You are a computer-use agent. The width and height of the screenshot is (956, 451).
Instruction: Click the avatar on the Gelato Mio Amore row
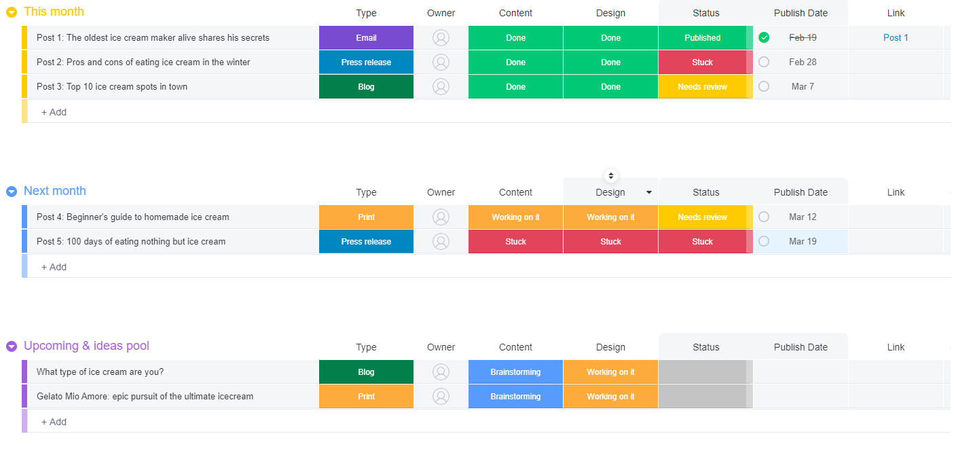441,396
